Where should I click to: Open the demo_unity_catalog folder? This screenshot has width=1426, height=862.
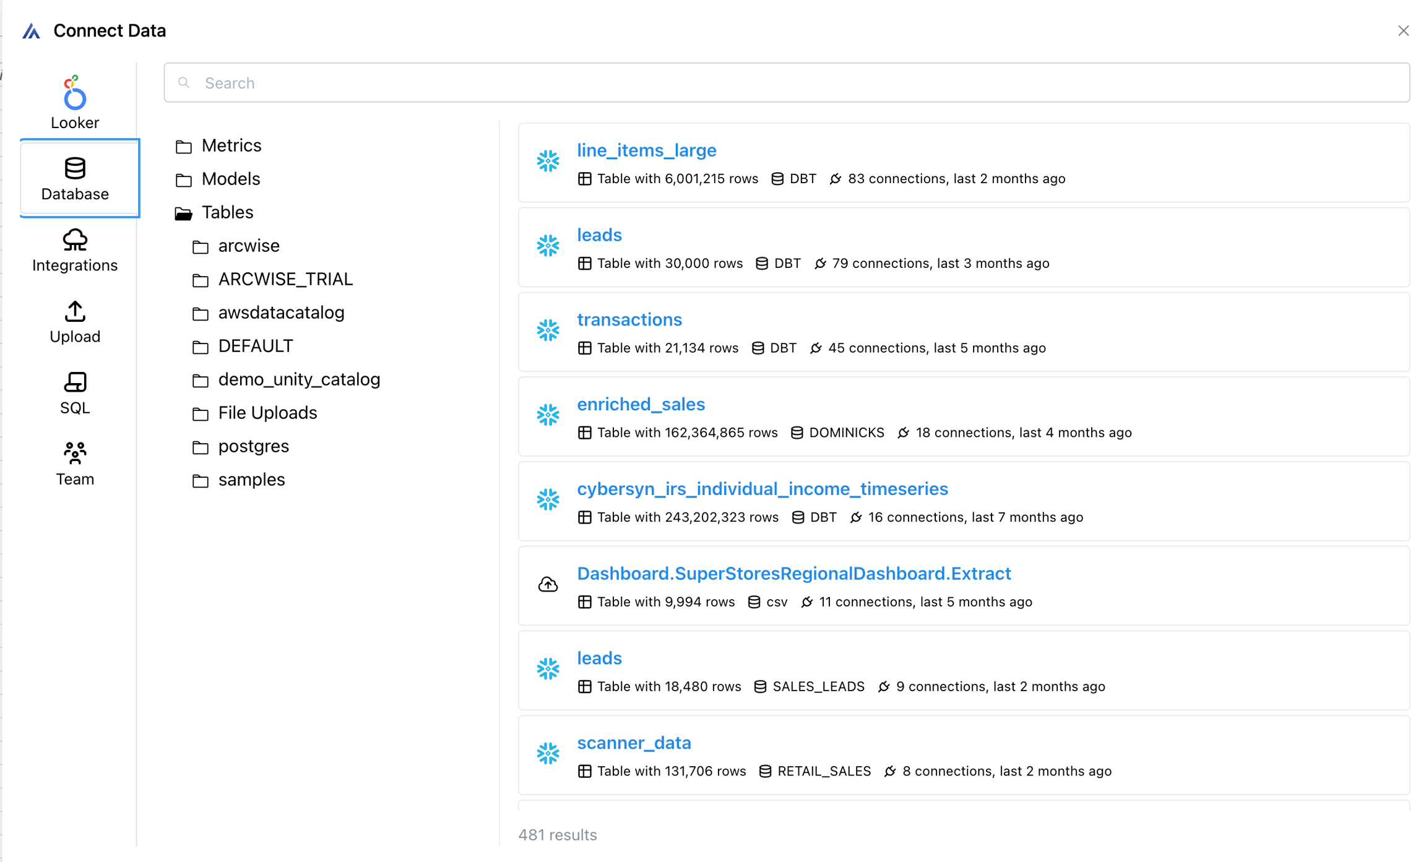point(299,379)
